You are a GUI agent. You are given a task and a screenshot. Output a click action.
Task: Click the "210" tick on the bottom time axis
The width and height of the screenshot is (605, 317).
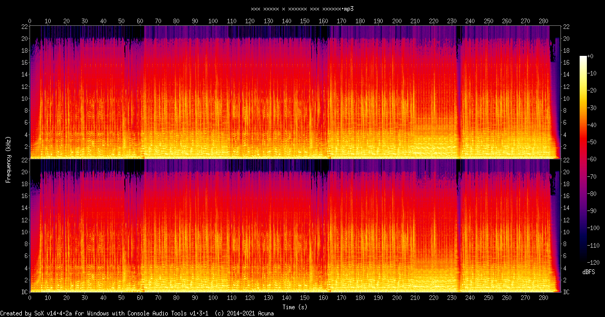415,298
